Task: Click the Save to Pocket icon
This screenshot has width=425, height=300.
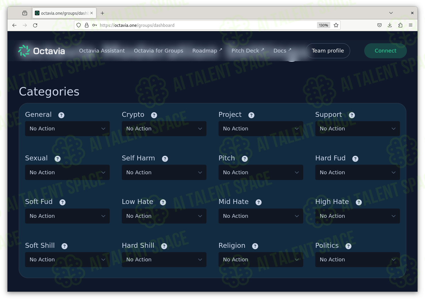Action: point(380,25)
